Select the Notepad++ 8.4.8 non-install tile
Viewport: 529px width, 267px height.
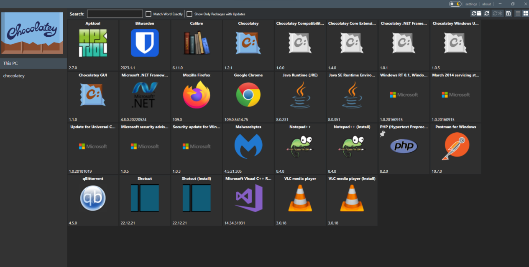point(300,149)
